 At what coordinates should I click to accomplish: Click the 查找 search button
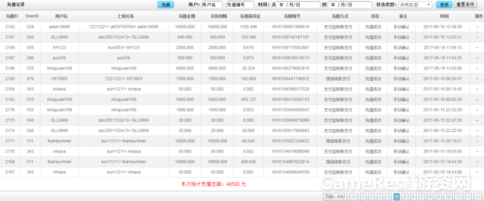click(444, 5)
